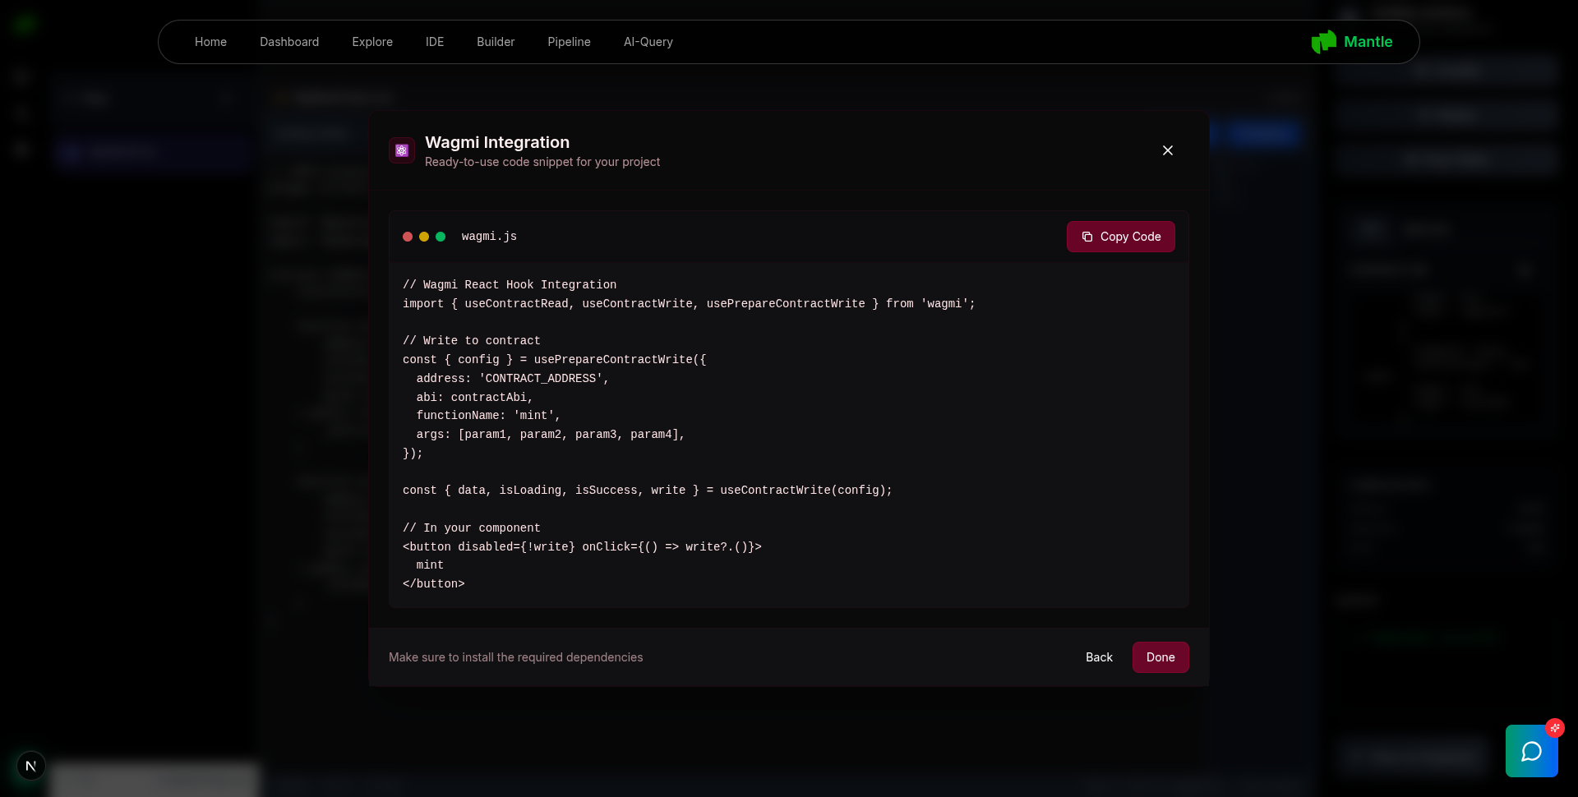Click the Mantle logo
Image resolution: width=1578 pixels, height=797 pixels.
[x=1351, y=42]
